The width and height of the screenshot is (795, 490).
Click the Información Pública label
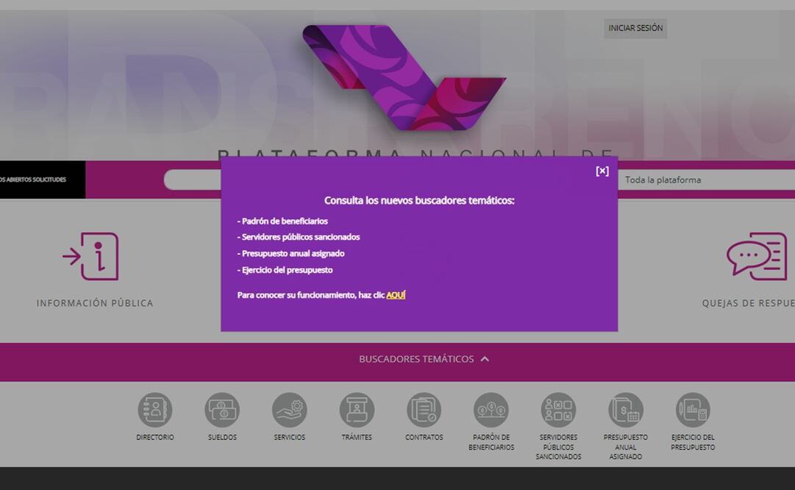coord(95,303)
